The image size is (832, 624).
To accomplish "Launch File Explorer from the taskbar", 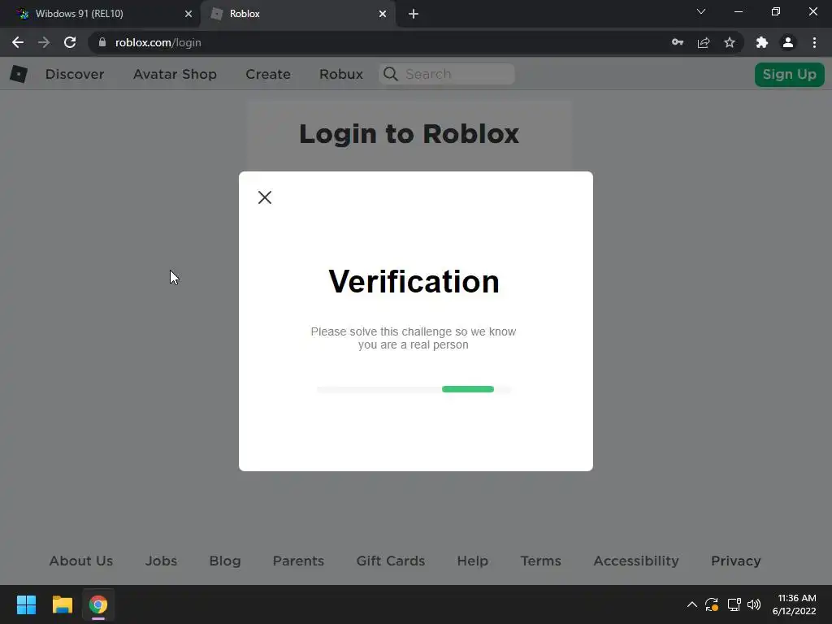I will [62, 604].
